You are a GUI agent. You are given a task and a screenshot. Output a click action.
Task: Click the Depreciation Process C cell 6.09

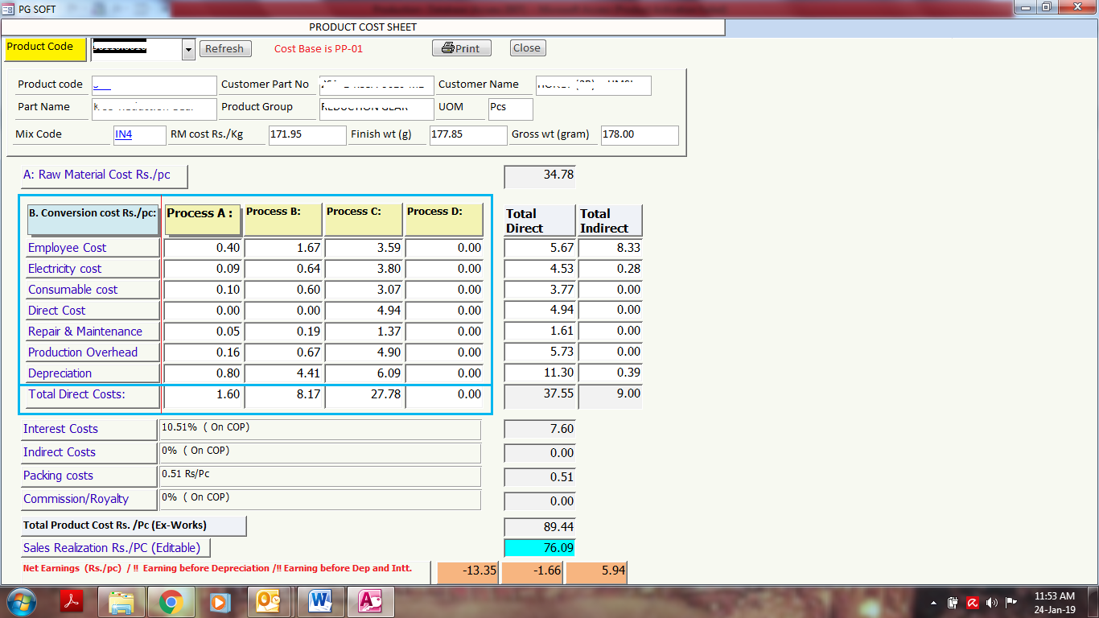364,373
